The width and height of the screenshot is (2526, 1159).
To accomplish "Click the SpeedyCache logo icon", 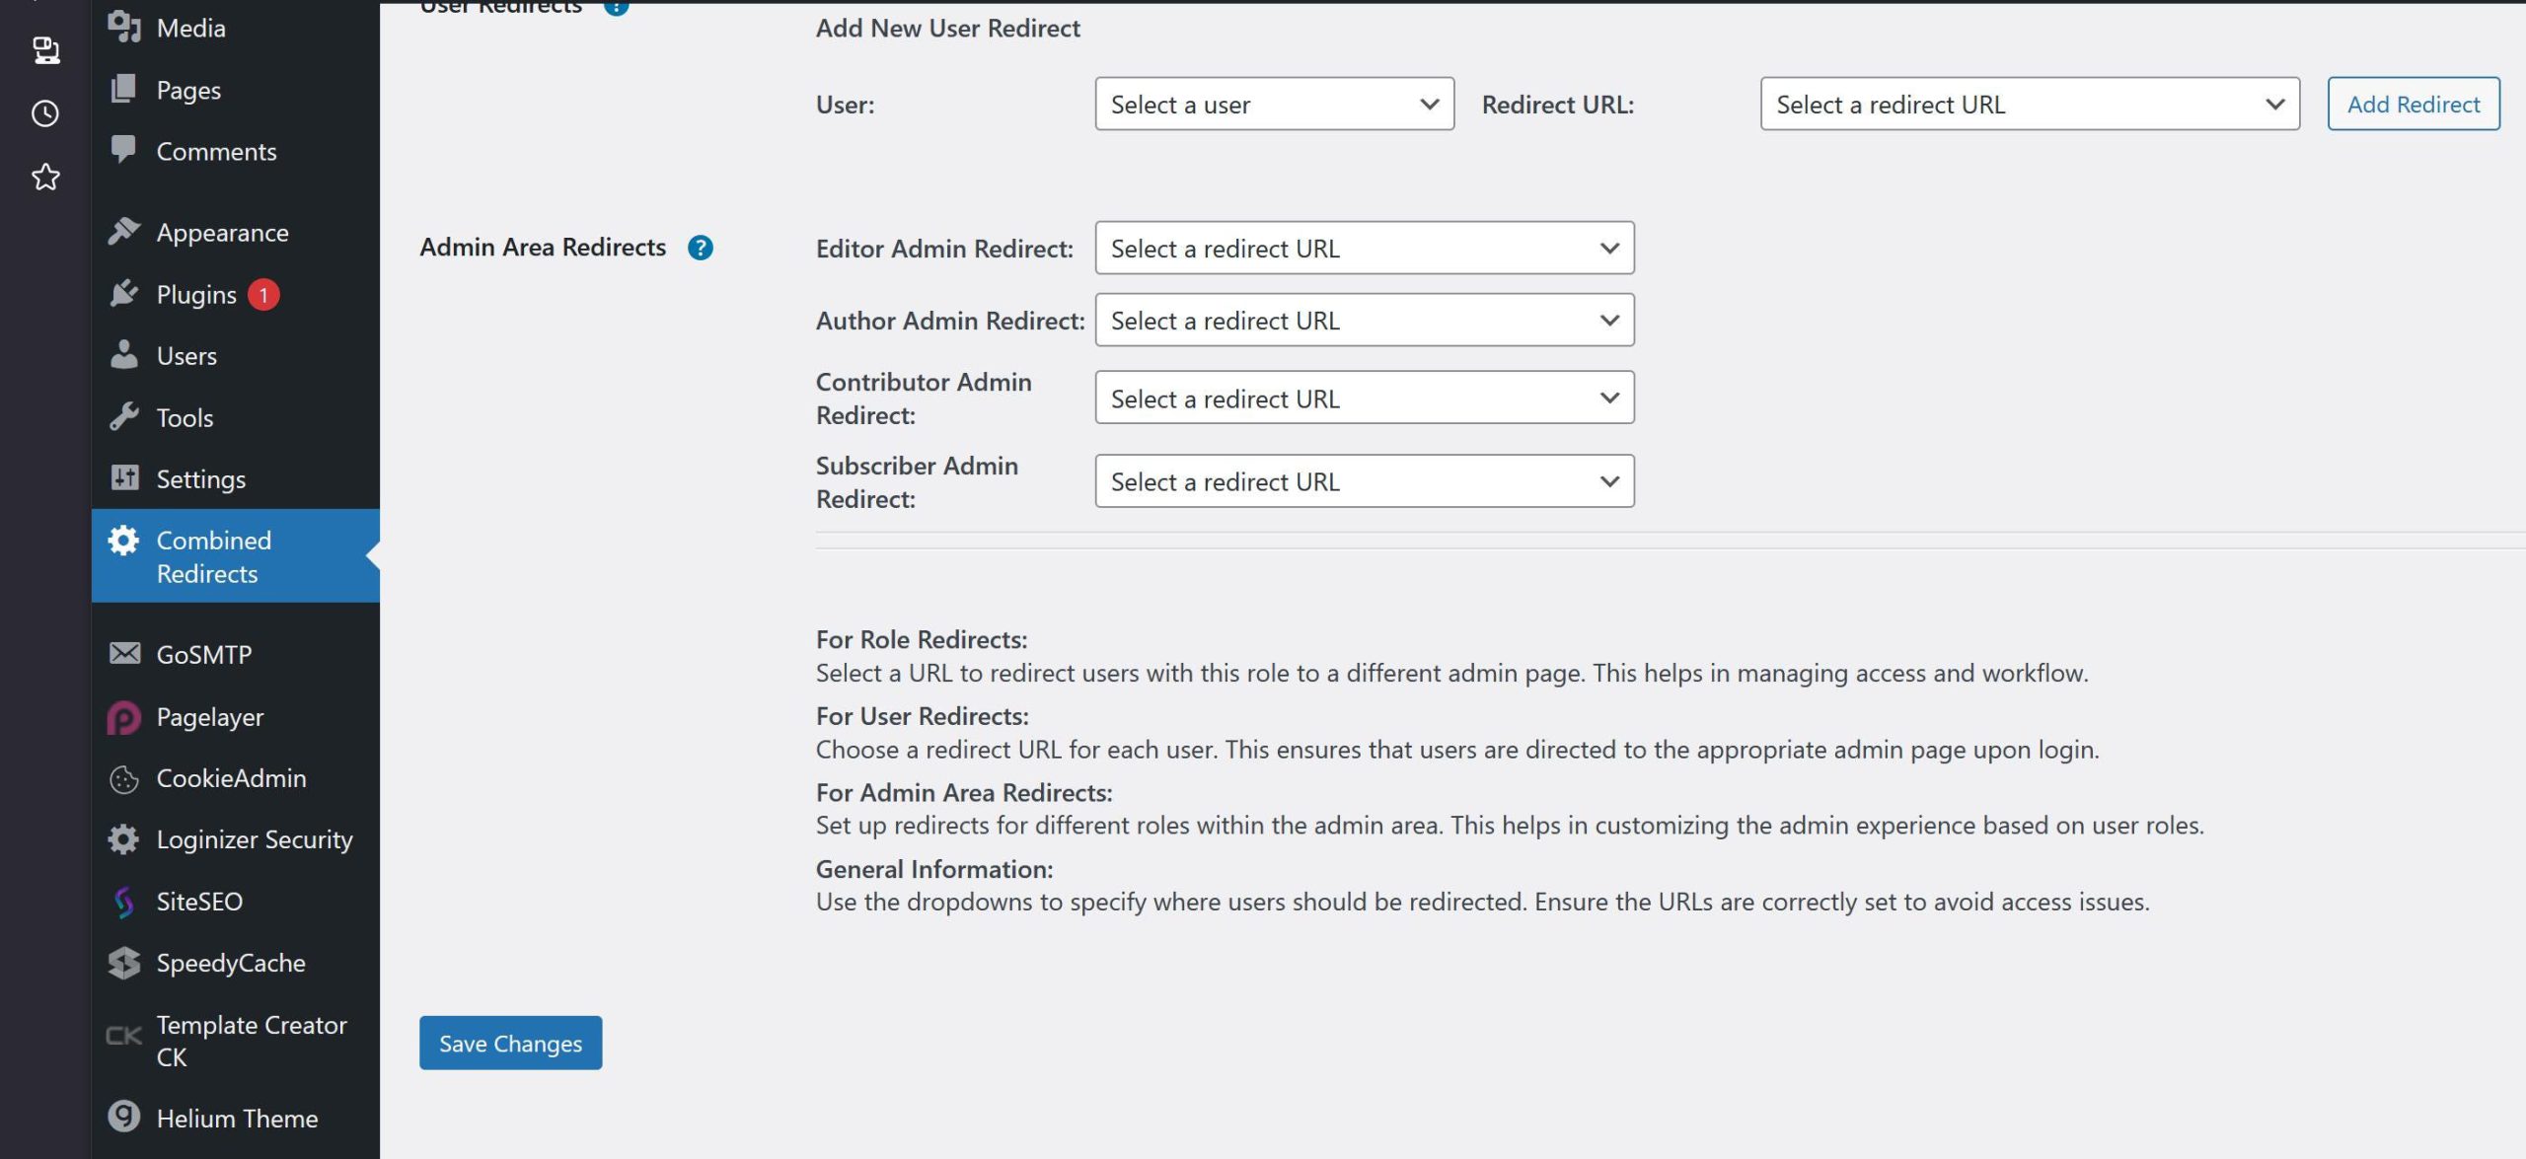I will point(124,963).
